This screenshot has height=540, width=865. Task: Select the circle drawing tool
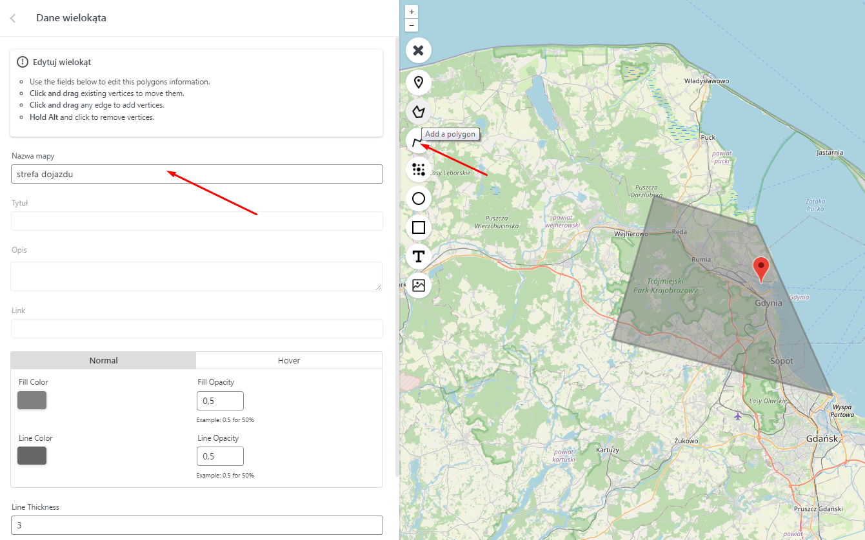click(418, 198)
